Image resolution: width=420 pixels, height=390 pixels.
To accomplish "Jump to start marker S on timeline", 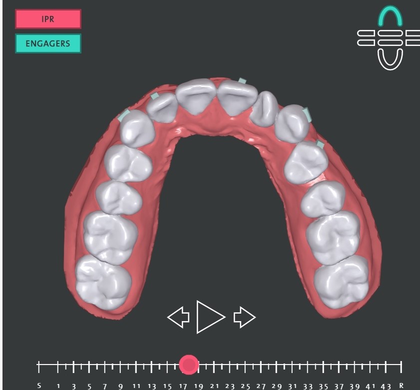I will (39, 386).
